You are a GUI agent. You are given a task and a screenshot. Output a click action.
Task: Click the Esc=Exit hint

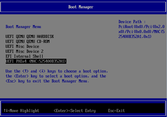tap(116, 111)
